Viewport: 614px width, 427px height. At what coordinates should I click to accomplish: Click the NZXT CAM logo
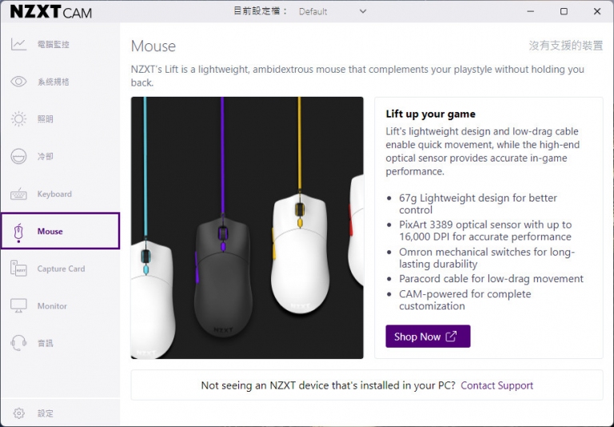[51, 12]
